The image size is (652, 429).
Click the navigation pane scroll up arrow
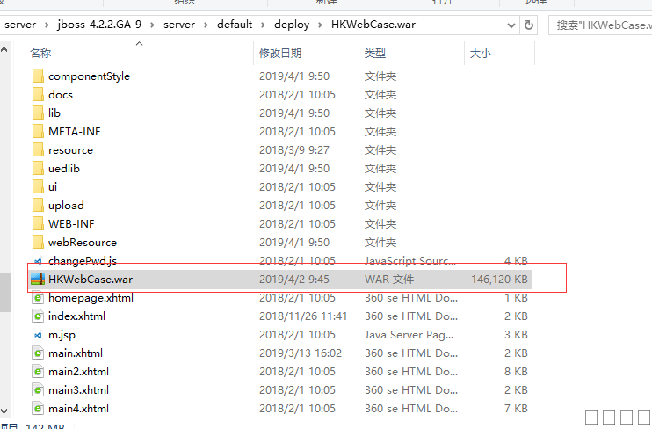click(4, 50)
